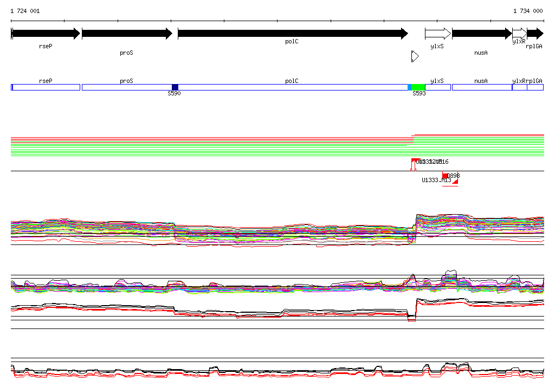
Task: Click the polC box in the blue annotation track
Action: 292,87
